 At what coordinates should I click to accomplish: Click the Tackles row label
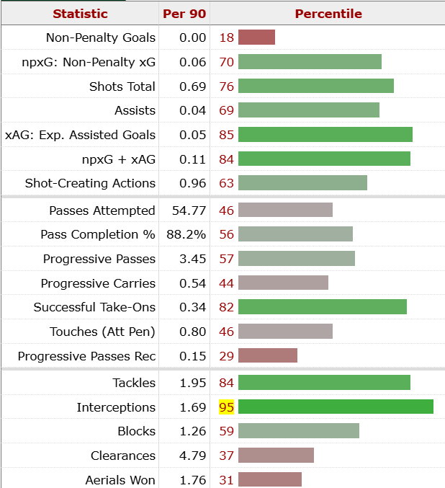pos(134,383)
